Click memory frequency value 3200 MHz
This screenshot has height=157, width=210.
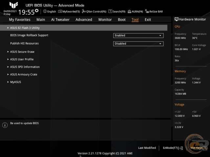180,82
